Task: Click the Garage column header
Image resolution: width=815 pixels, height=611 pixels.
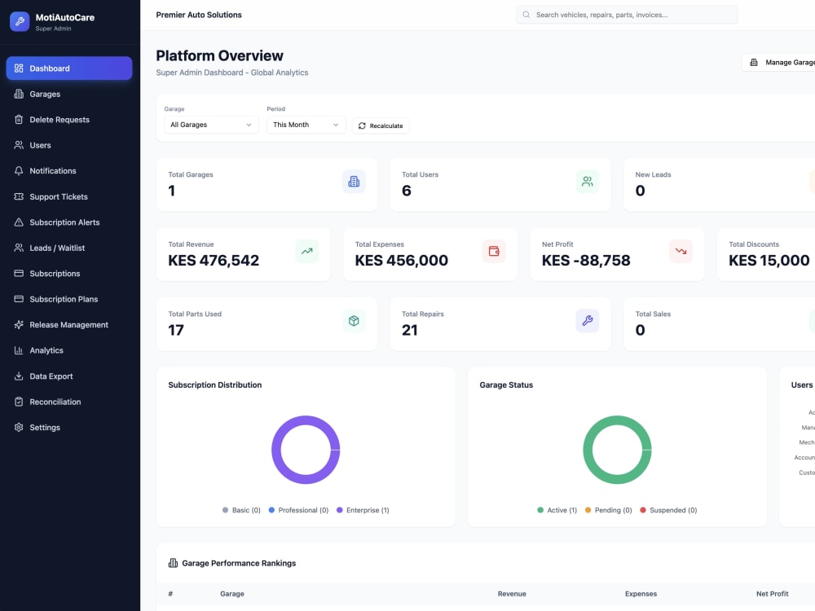Action: pyautogui.click(x=231, y=593)
